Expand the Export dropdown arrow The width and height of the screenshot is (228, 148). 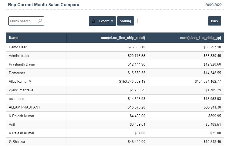coord(112,21)
